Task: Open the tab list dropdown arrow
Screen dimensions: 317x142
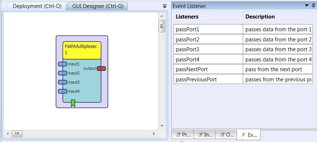Action: point(165,6)
